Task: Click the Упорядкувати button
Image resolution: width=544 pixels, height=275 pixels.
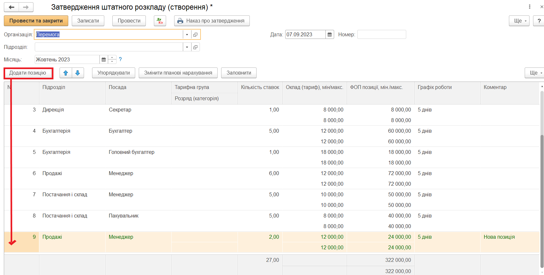Action: point(114,73)
